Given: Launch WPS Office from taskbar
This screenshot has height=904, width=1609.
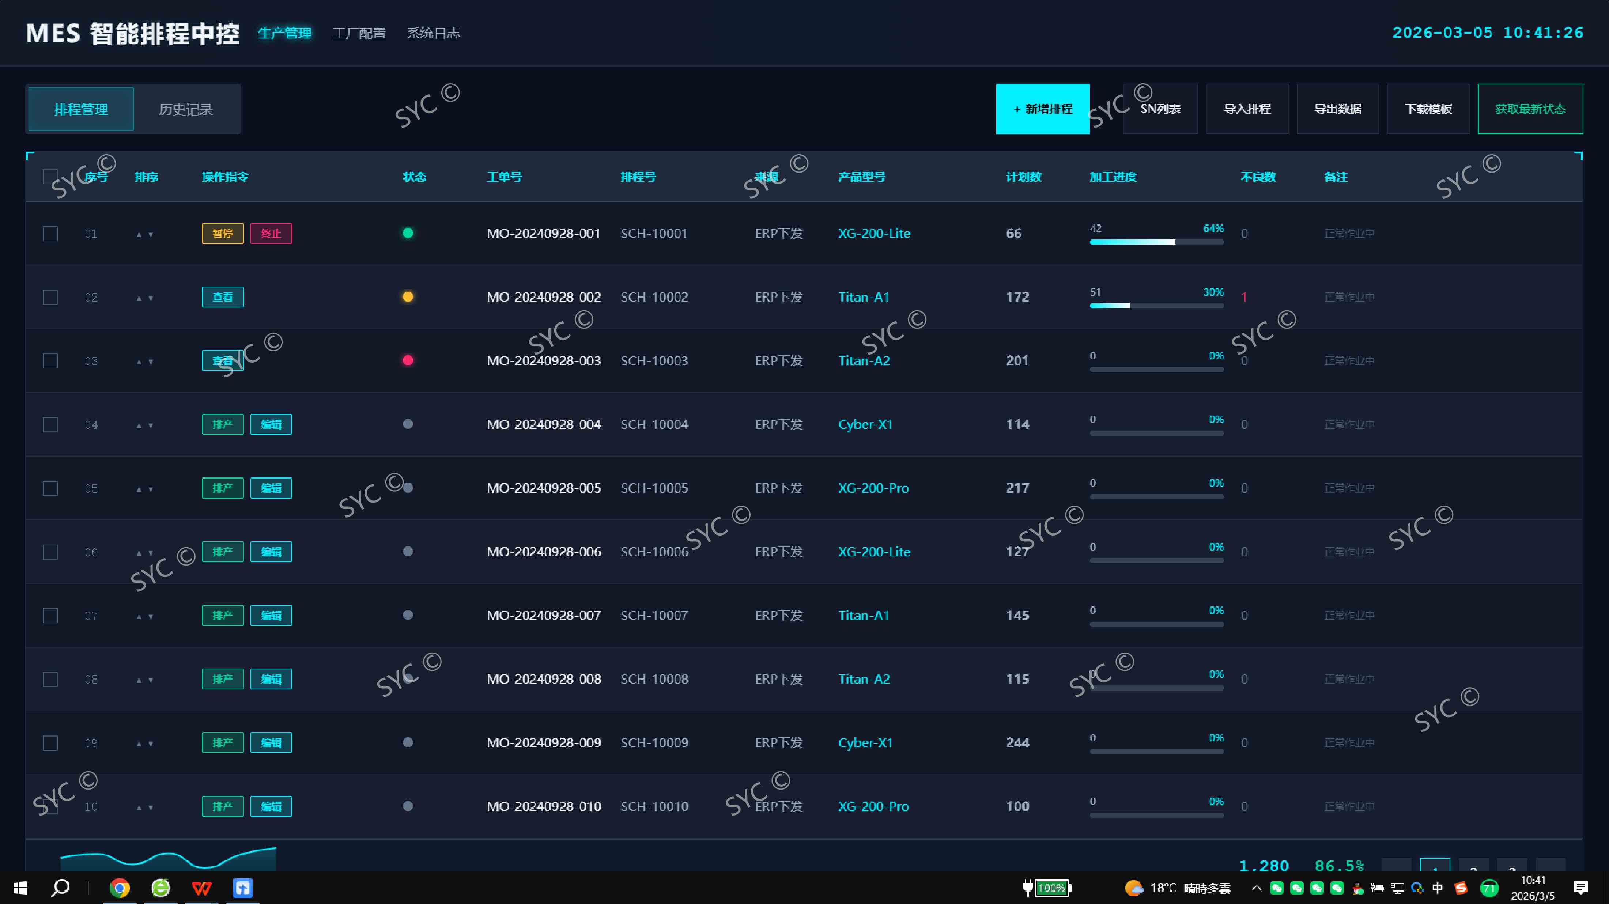Looking at the screenshot, I should click(x=201, y=887).
